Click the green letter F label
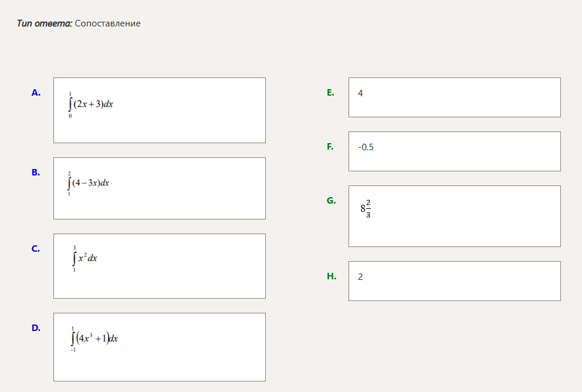This screenshot has height=392, width=582. (330, 146)
